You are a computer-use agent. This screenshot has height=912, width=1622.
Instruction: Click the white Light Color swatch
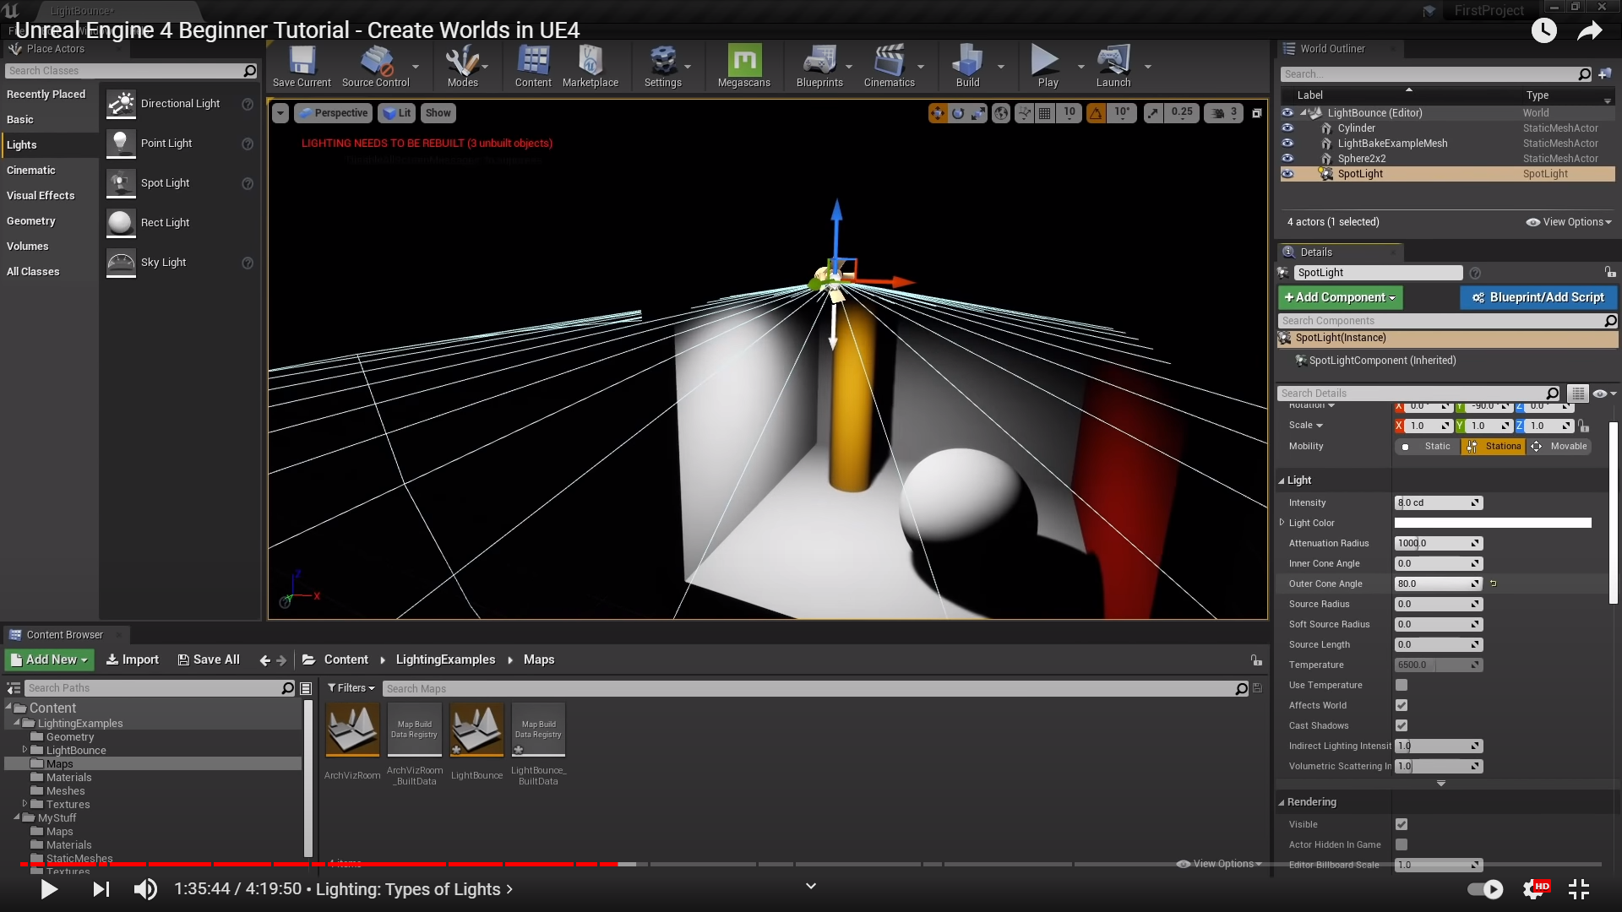(x=1492, y=523)
